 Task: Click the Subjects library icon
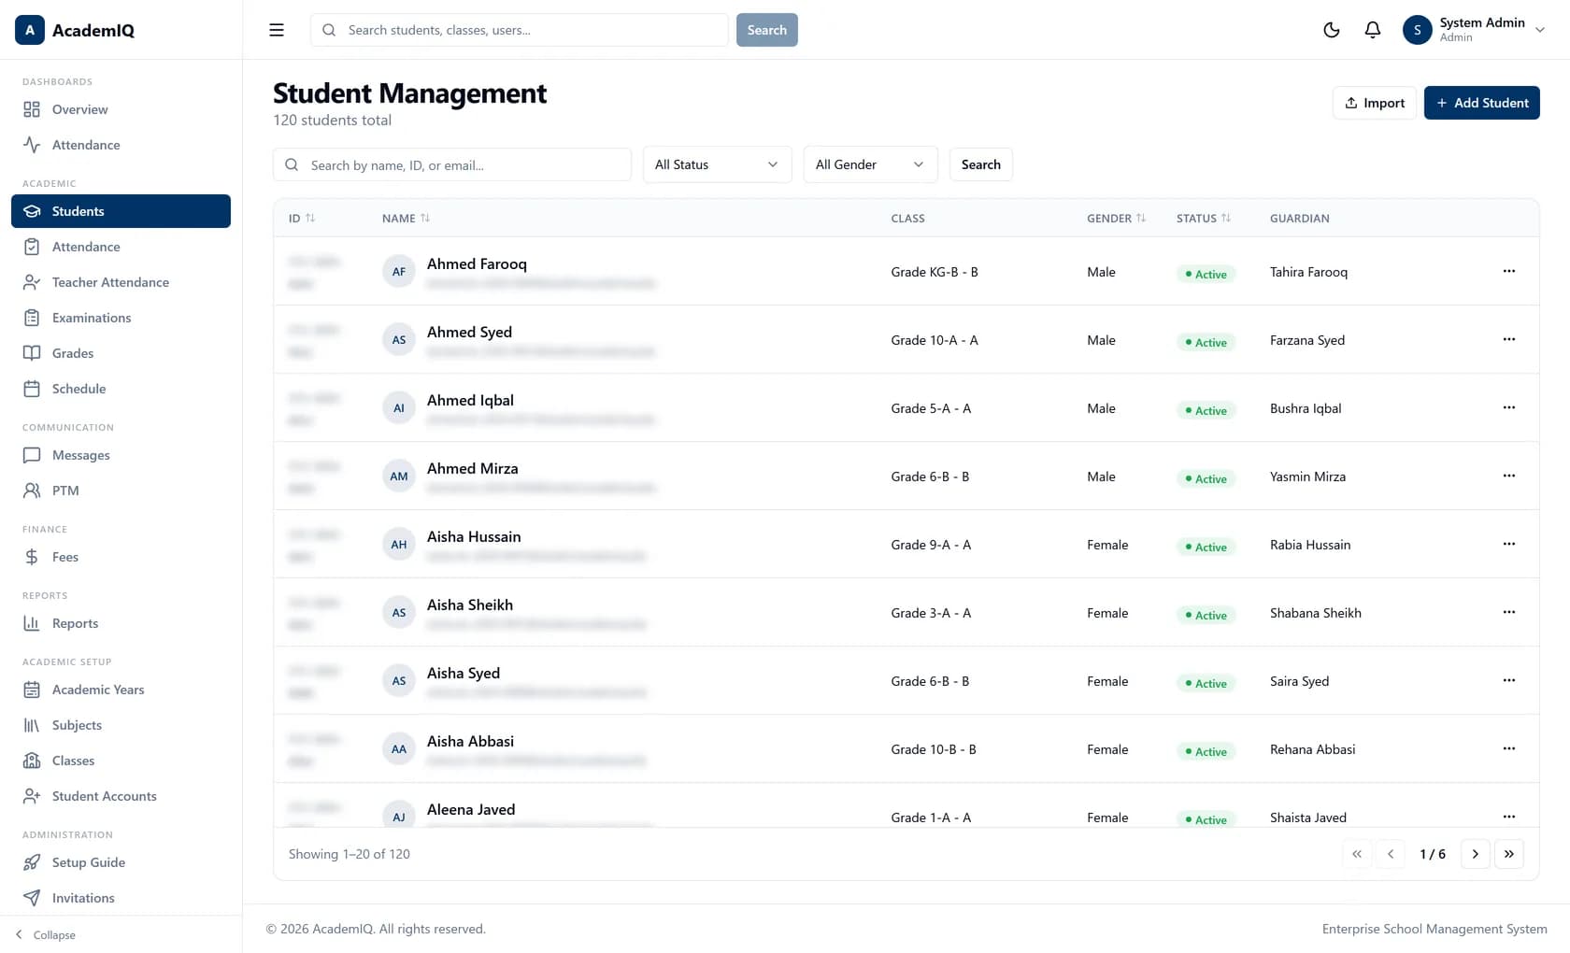click(32, 725)
